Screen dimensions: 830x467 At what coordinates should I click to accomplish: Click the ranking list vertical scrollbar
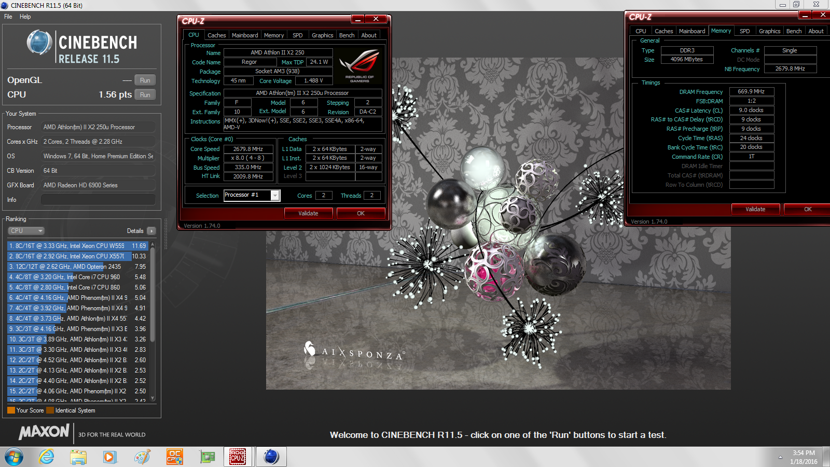(153, 296)
